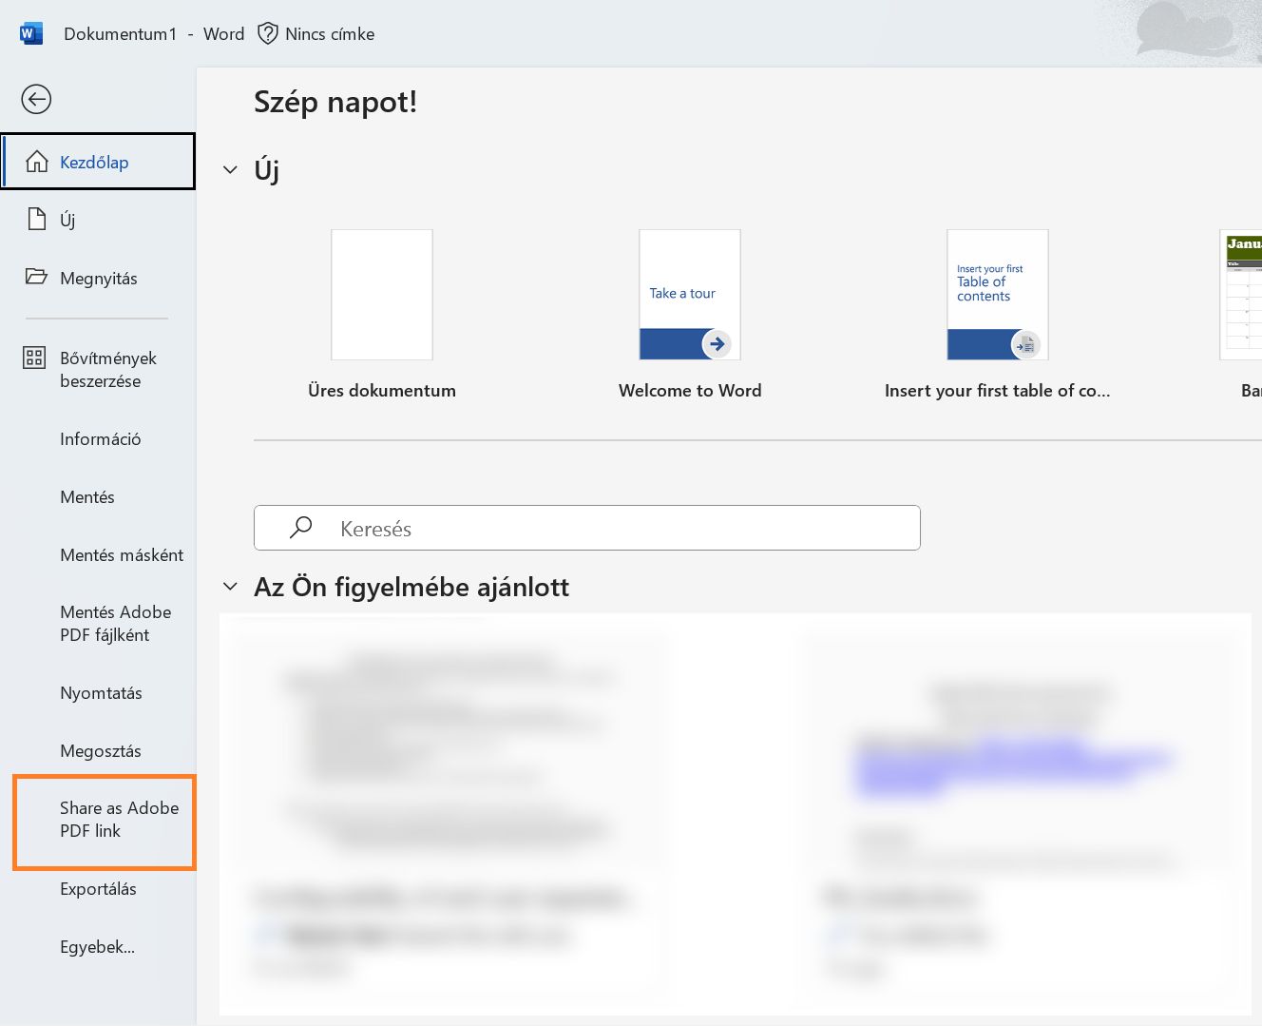This screenshot has height=1026, width=1262.
Task: Click the Word application icon in title bar
Action: pyautogui.click(x=30, y=32)
